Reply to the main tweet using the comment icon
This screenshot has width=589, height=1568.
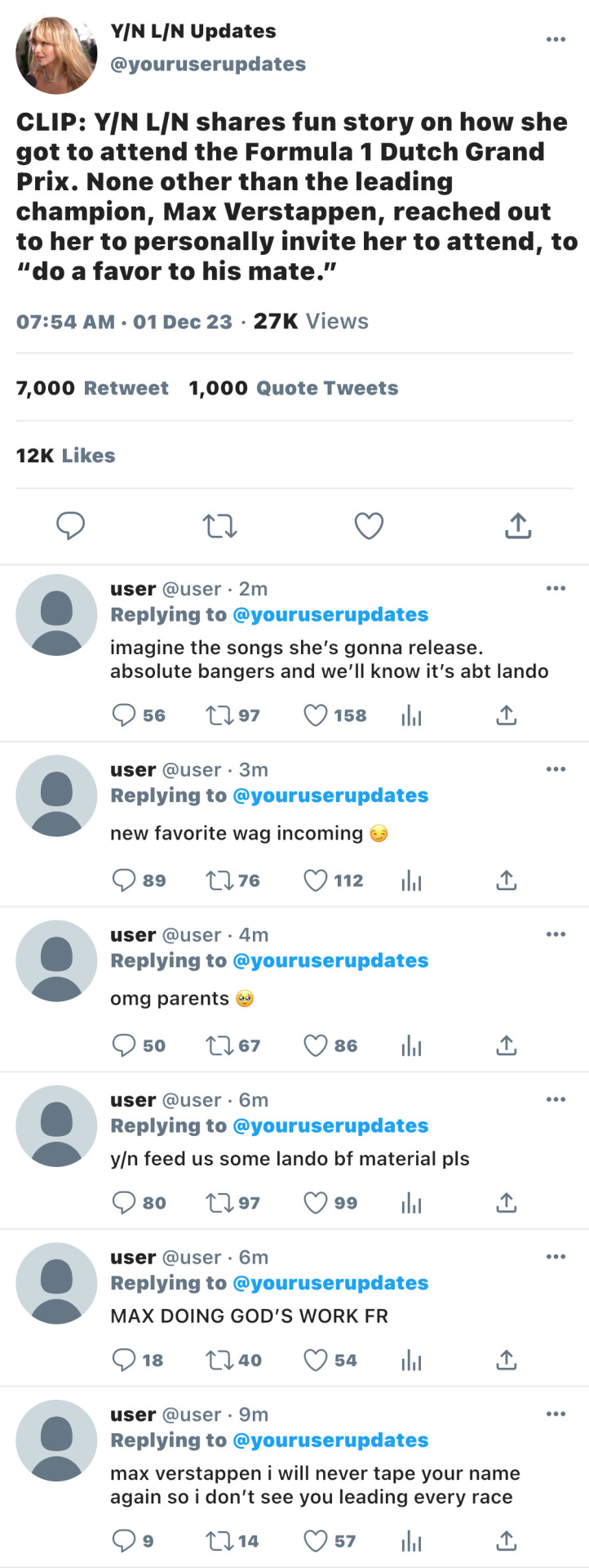pyautogui.click(x=70, y=526)
